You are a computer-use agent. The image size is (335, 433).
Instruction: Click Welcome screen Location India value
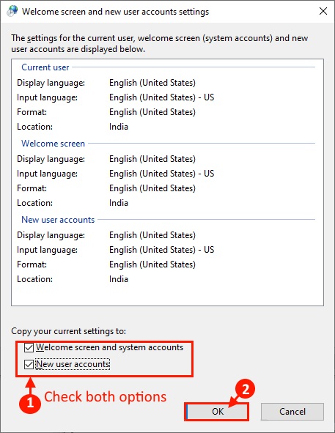[x=119, y=203]
